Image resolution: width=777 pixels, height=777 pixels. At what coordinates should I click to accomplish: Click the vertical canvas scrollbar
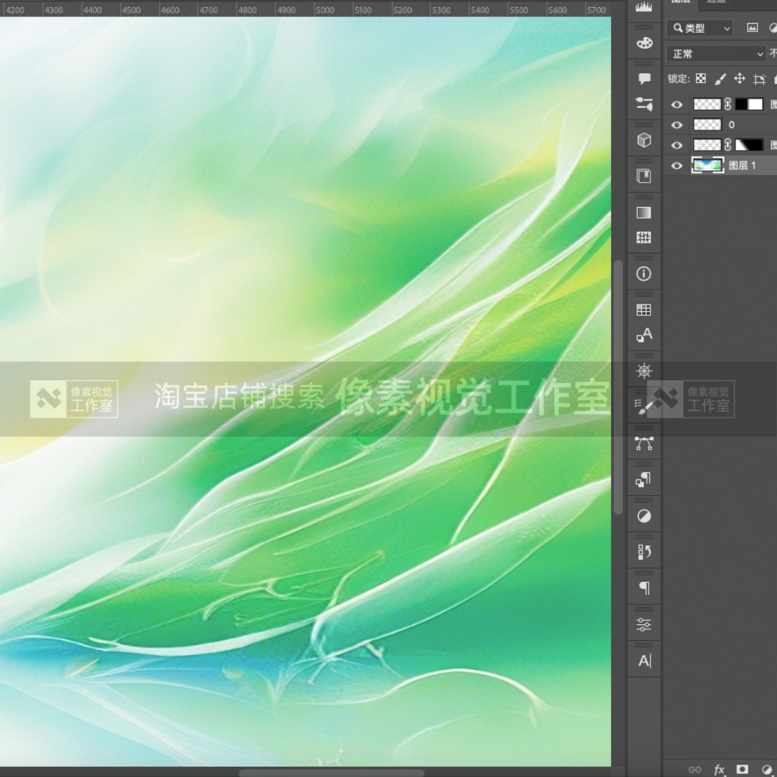617,386
